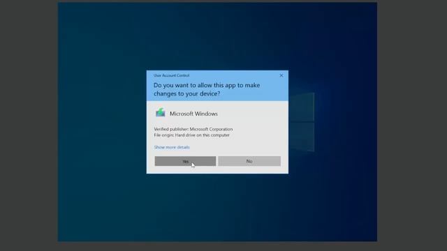This screenshot has height=251, width=447.
Task: Click the User Account Control title text
Action: click(171, 75)
